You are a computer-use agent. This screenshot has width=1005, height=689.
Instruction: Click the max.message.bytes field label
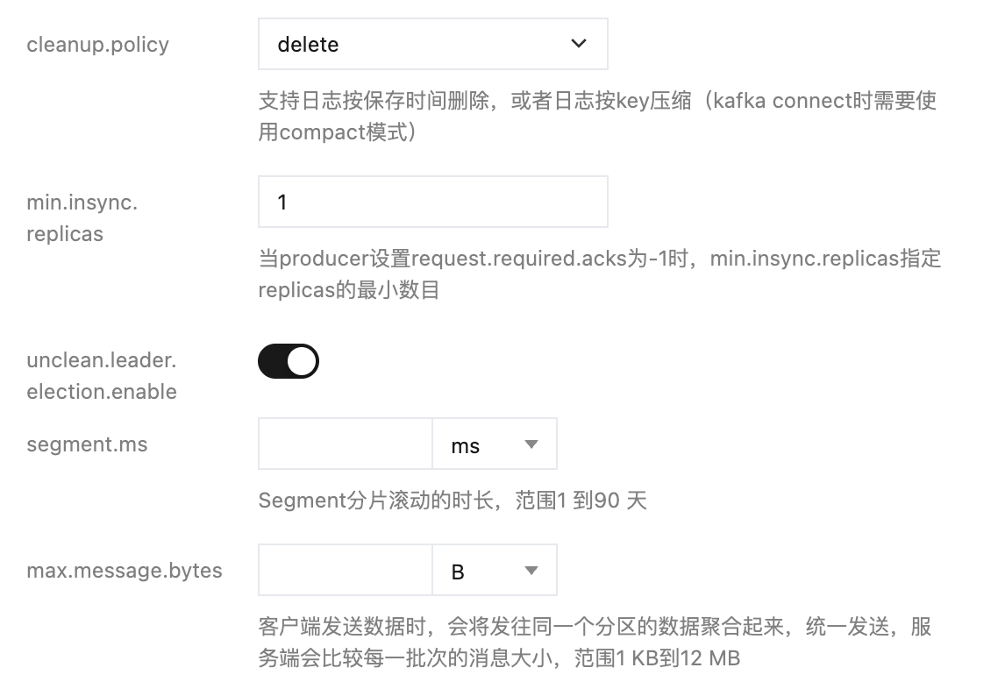[125, 571]
